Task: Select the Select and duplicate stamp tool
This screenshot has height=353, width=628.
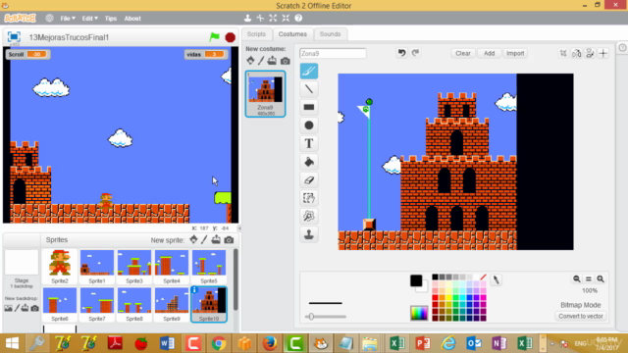Action: point(309,234)
